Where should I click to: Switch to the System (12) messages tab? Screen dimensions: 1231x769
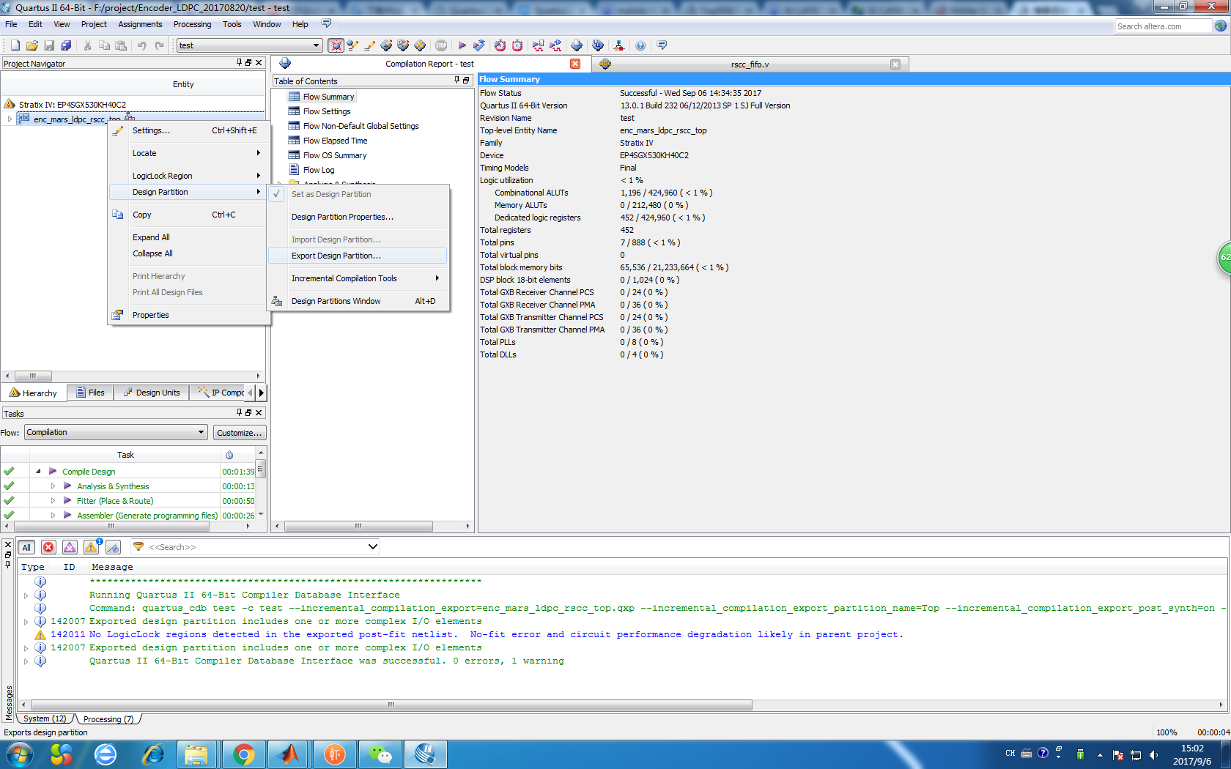pos(44,718)
